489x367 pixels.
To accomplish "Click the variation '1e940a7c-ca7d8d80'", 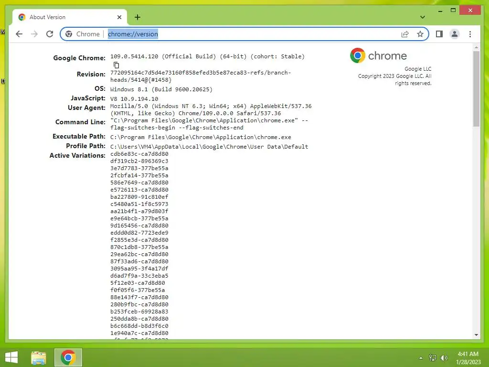I will (x=139, y=333).
